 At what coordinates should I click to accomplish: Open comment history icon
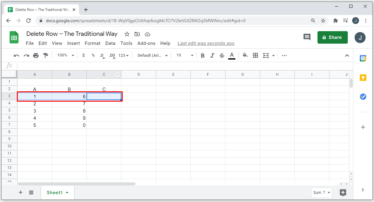[x=307, y=37]
